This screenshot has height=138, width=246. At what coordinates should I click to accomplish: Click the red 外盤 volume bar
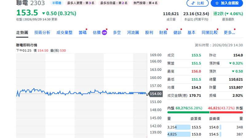[x=226, y=112]
